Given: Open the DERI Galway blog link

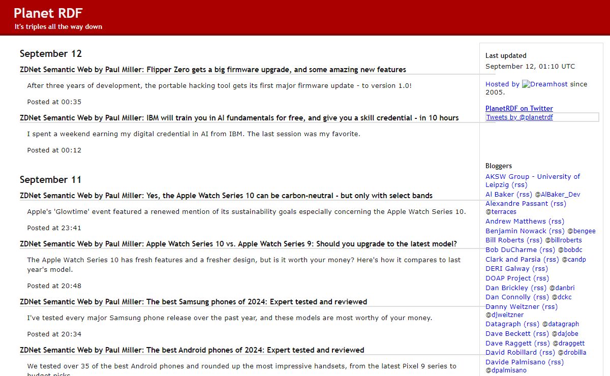Looking at the screenshot, I should click(x=507, y=269).
